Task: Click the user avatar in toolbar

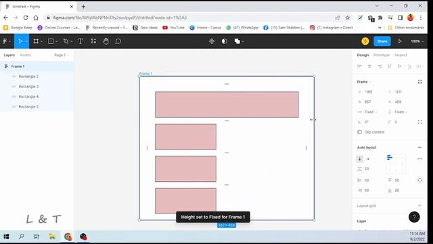Action: (365, 41)
